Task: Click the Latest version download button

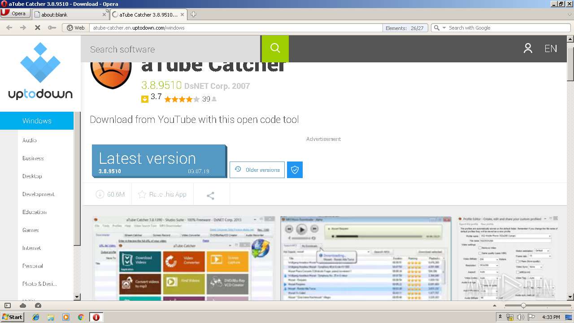Action: point(159,161)
